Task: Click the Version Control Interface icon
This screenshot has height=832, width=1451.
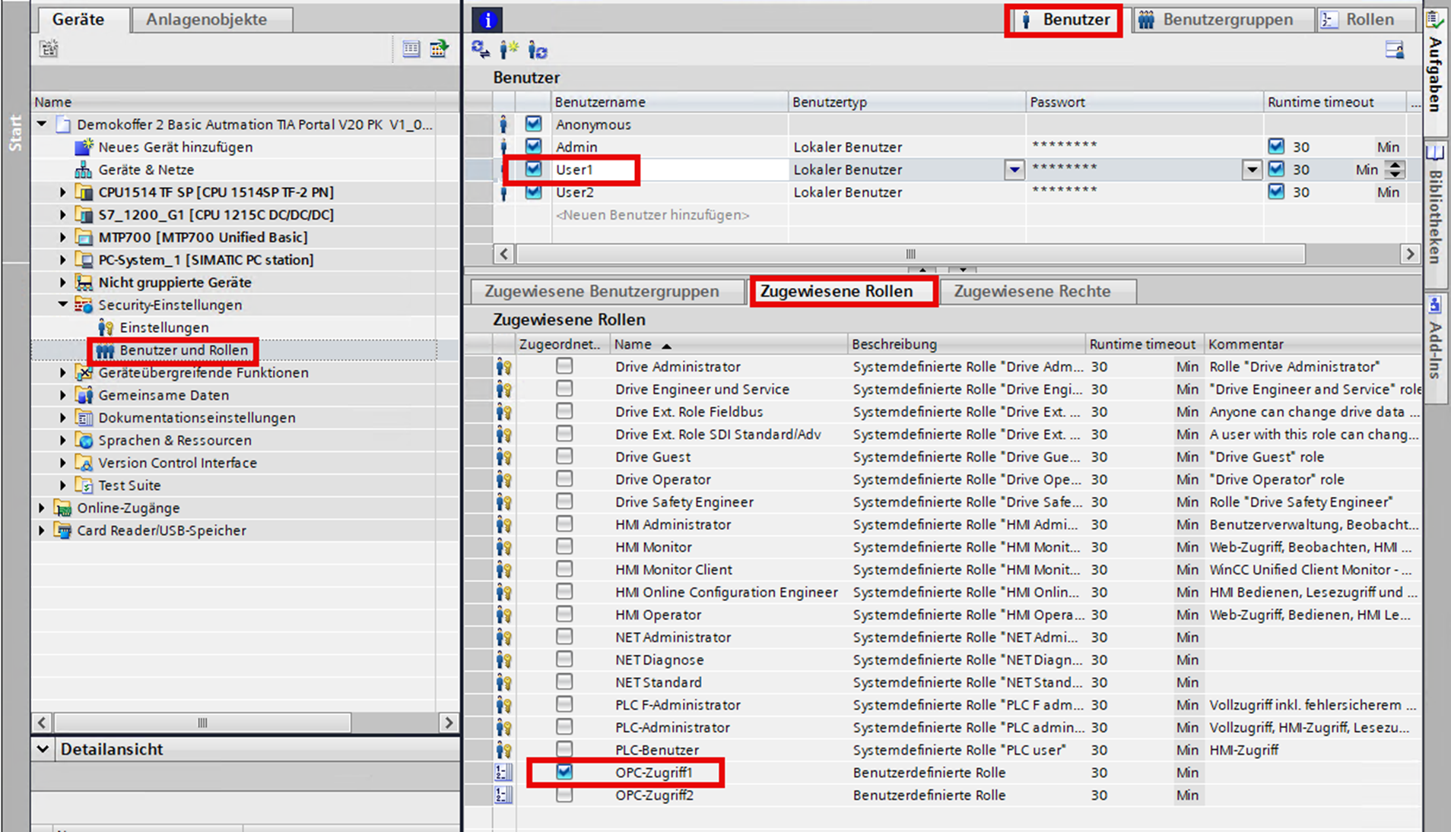Action: pyautogui.click(x=84, y=463)
